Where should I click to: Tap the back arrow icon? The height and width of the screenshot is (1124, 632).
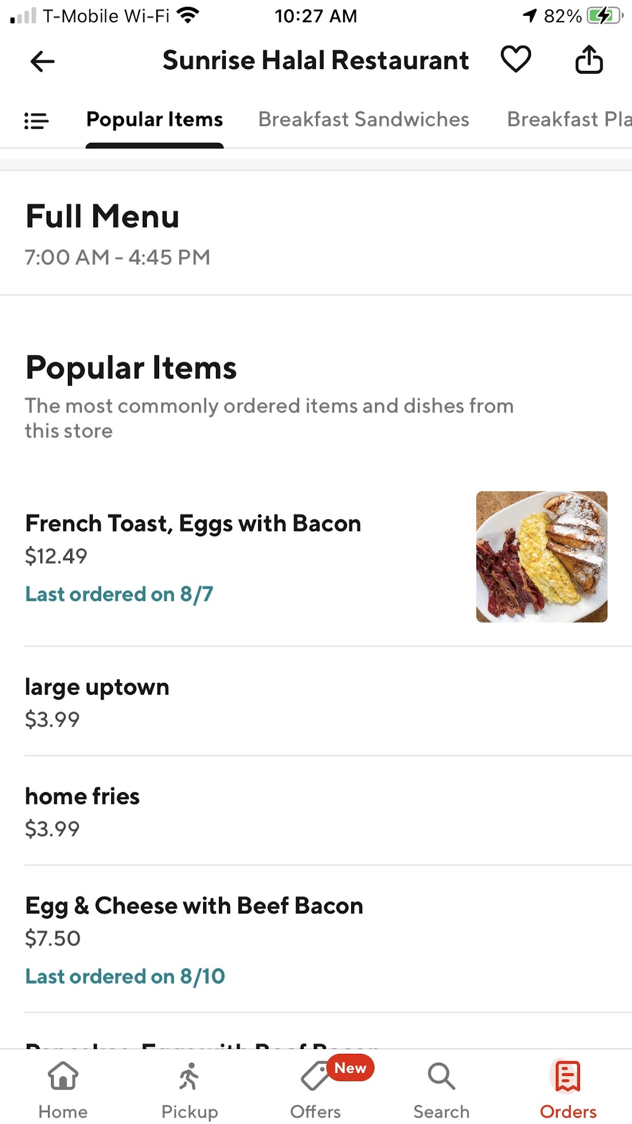click(42, 61)
